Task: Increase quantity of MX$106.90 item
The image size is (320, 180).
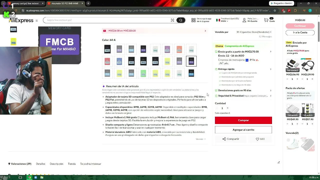Action: tap(297, 79)
